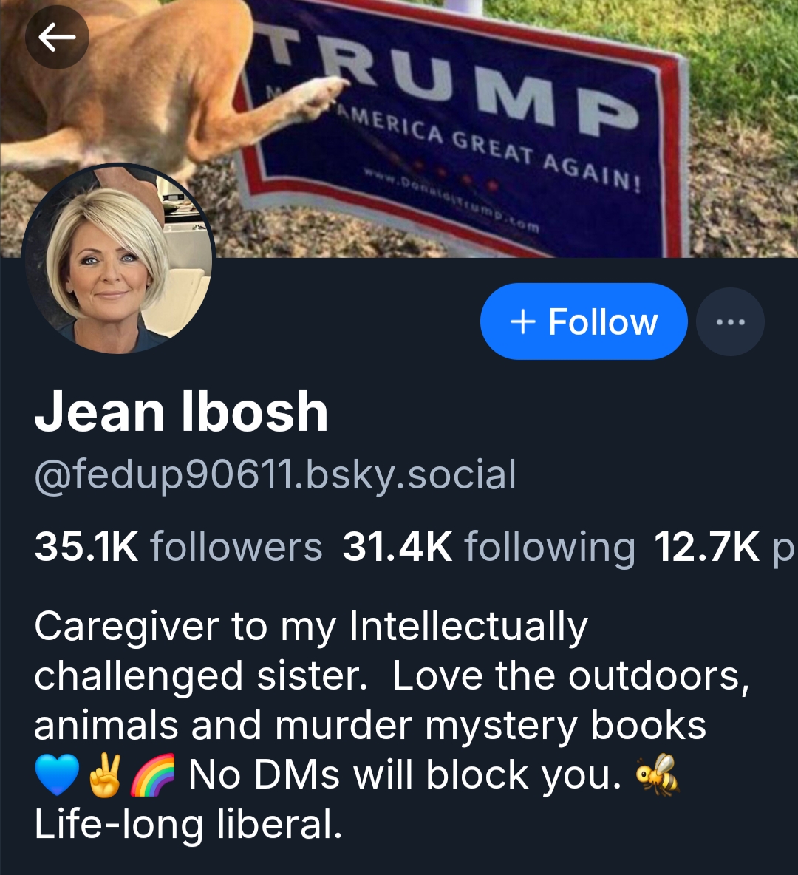798x875 pixels.
Task: Tap the dog's paw in banner photo
Action: [321, 94]
